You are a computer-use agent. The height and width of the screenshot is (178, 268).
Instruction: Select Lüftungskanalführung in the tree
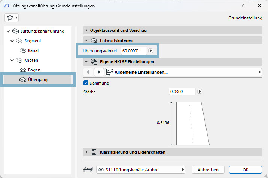[x=42, y=31]
